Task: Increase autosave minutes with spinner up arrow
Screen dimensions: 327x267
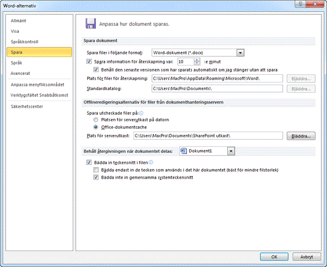Action: [197, 60]
